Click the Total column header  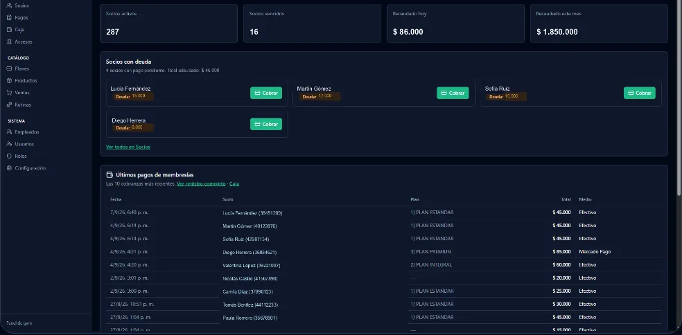pyautogui.click(x=566, y=199)
